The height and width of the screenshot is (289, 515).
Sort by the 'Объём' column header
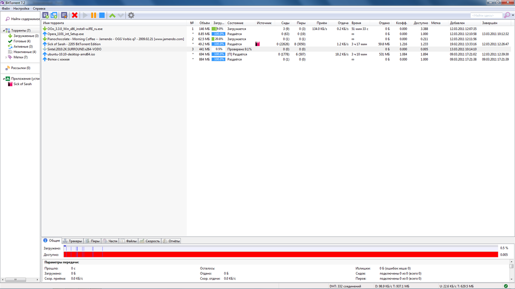coord(204,23)
